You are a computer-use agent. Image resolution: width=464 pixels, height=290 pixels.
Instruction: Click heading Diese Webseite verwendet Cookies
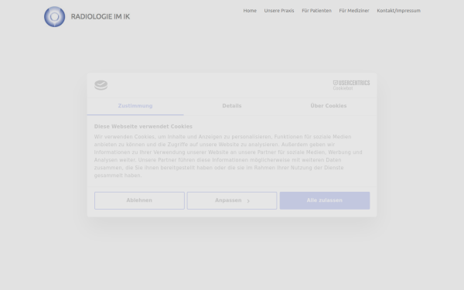[x=143, y=127]
